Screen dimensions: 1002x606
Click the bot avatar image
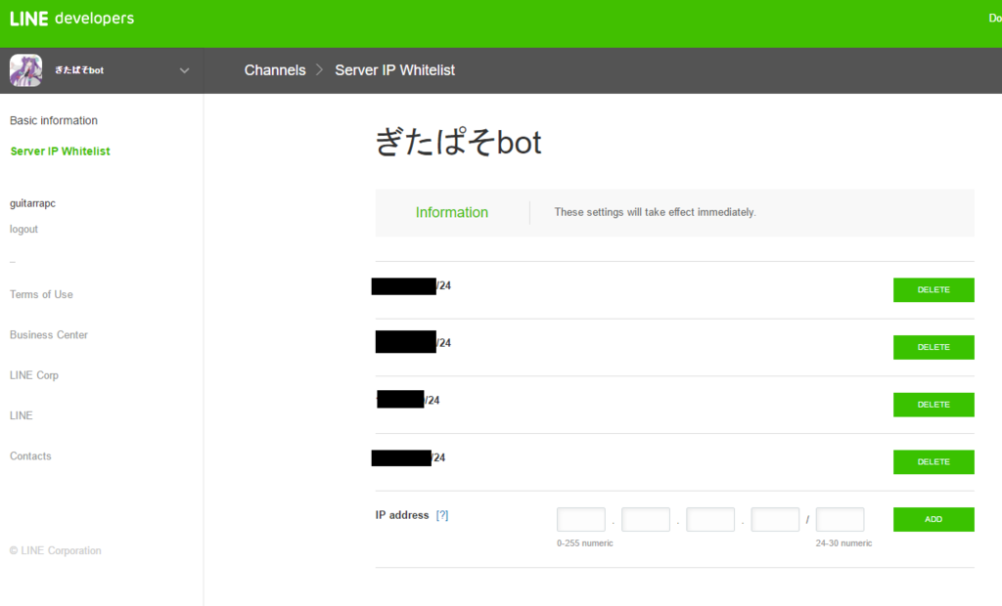pos(26,70)
